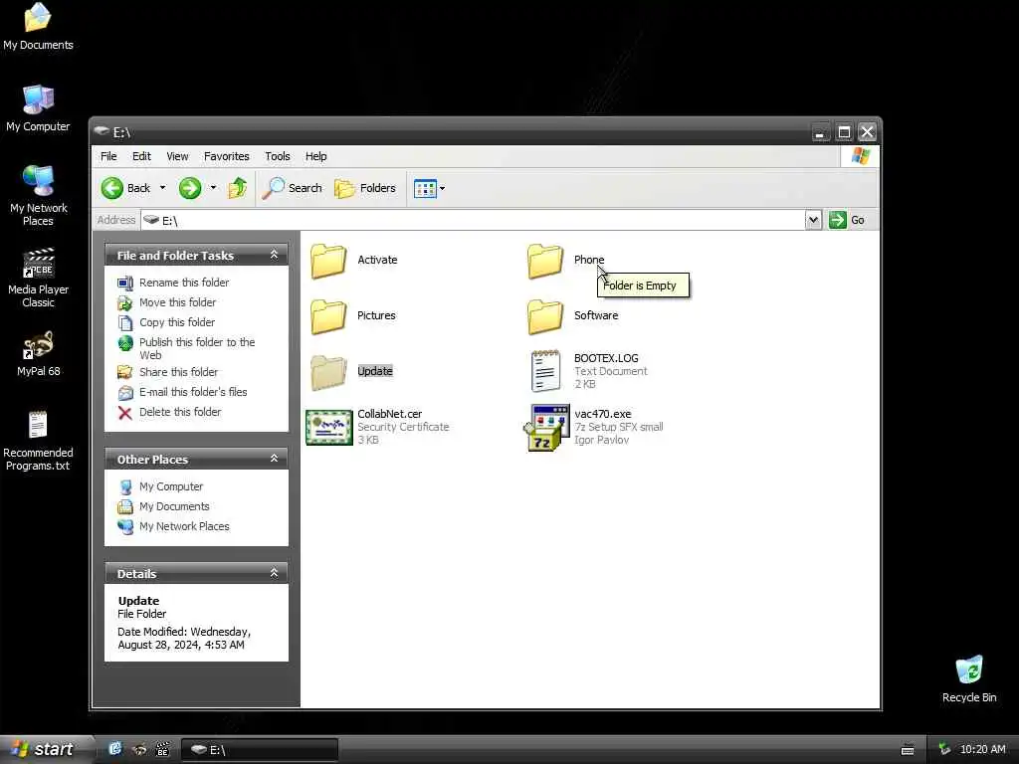Expand the Views dropdown arrow
Viewport: 1019px width, 764px height.
443,188
